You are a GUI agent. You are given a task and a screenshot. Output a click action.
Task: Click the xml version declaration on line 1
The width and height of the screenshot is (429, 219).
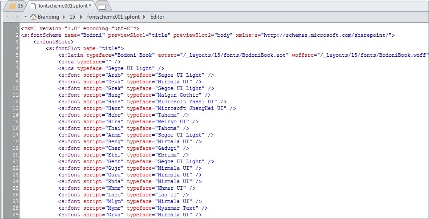coord(80,28)
